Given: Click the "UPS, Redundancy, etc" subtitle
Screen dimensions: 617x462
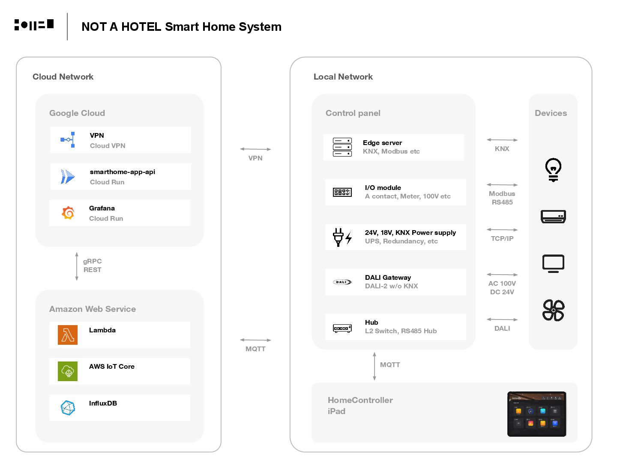Looking at the screenshot, I should pyautogui.click(x=401, y=241).
